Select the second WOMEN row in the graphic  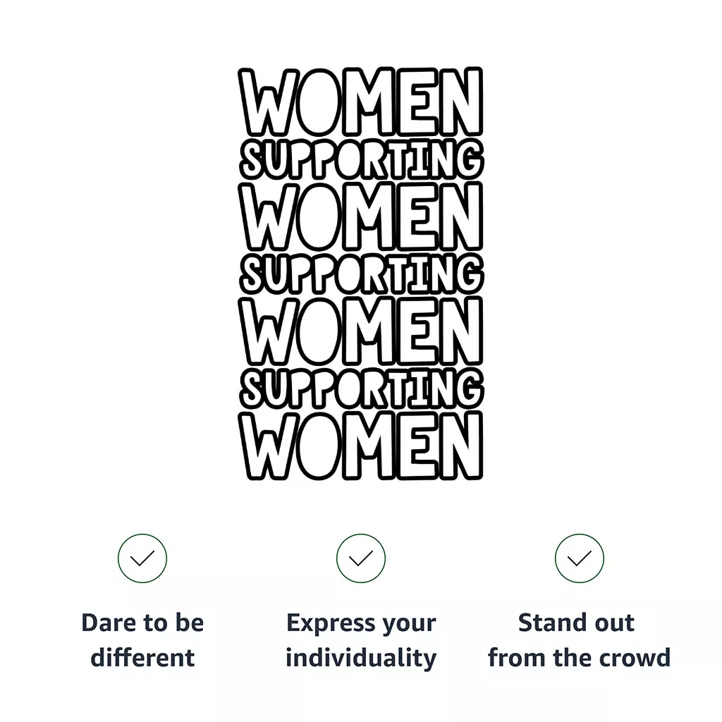pyautogui.click(x=360, y=216)
